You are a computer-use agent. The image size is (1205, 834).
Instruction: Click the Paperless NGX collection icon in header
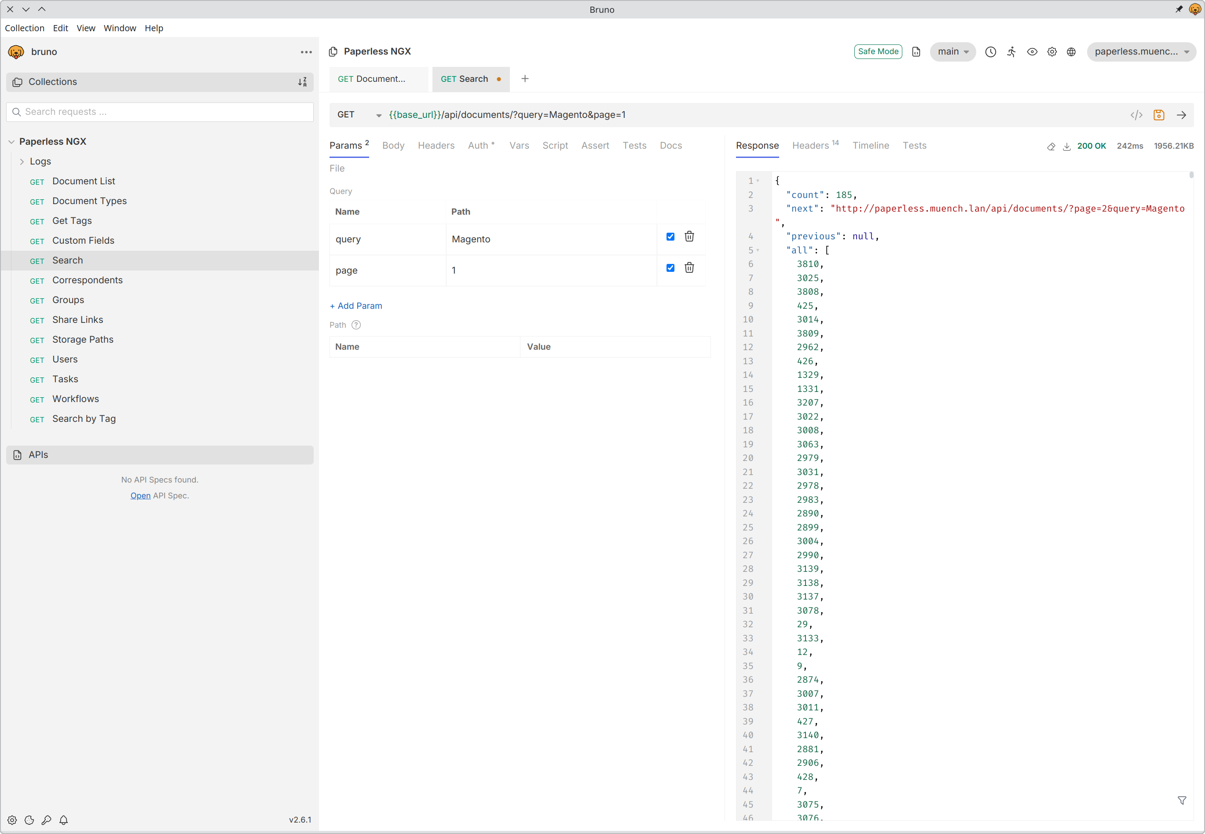tap(333, 51)
